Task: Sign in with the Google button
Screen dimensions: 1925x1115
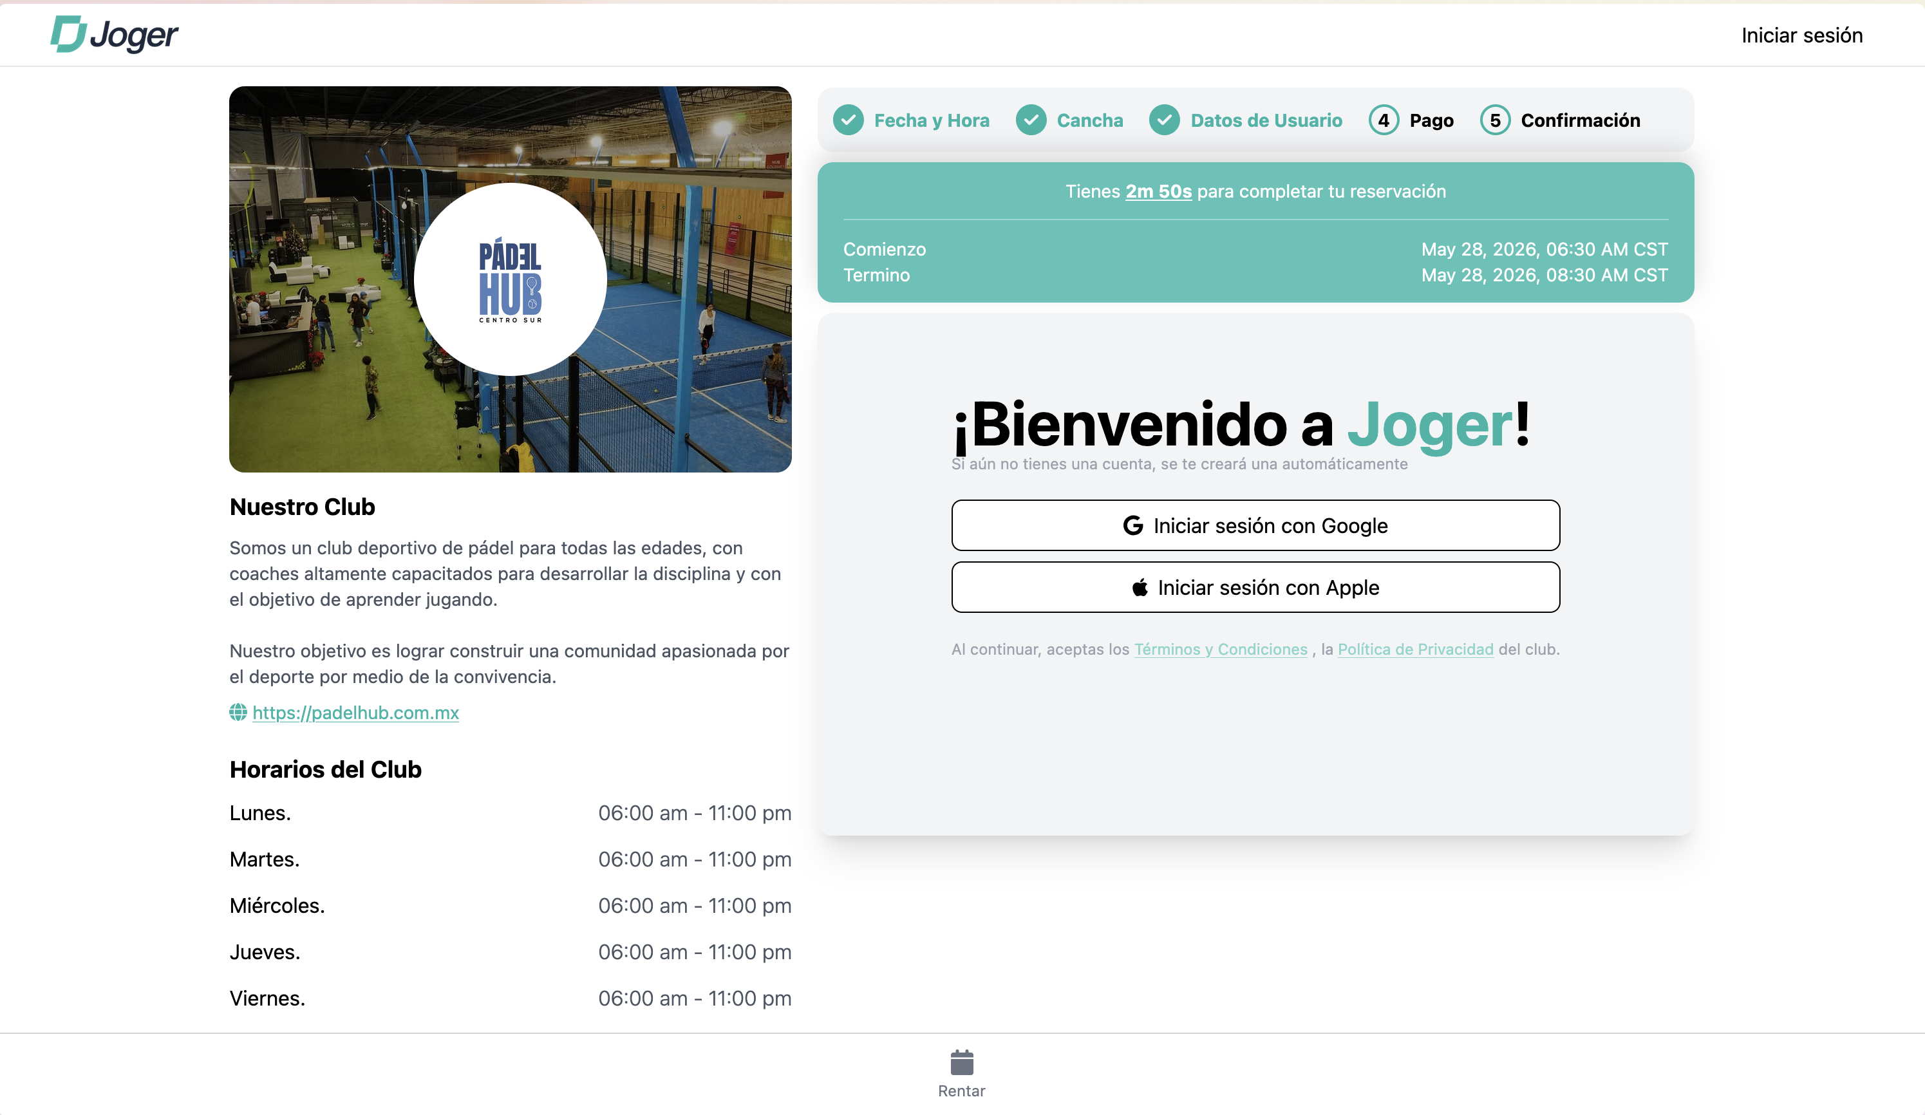Action: [1255, 525]
